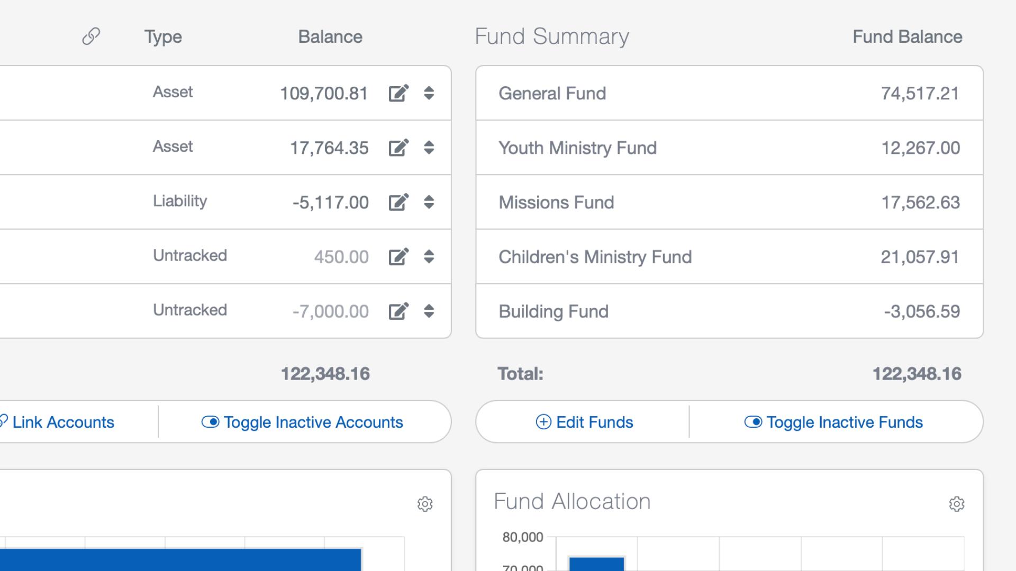Click Youth Ministry balance 12,267.00

tap(920, 148)
